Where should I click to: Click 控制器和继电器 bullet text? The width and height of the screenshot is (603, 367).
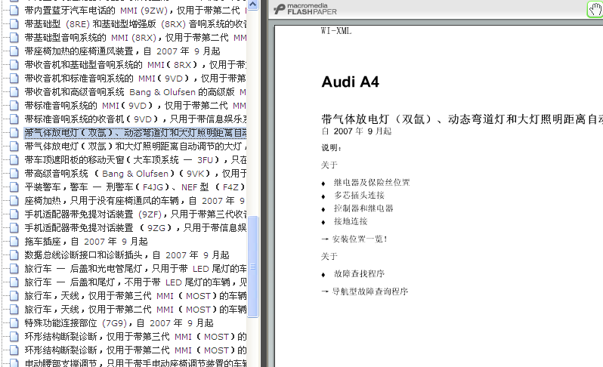(x=363, y=208)
